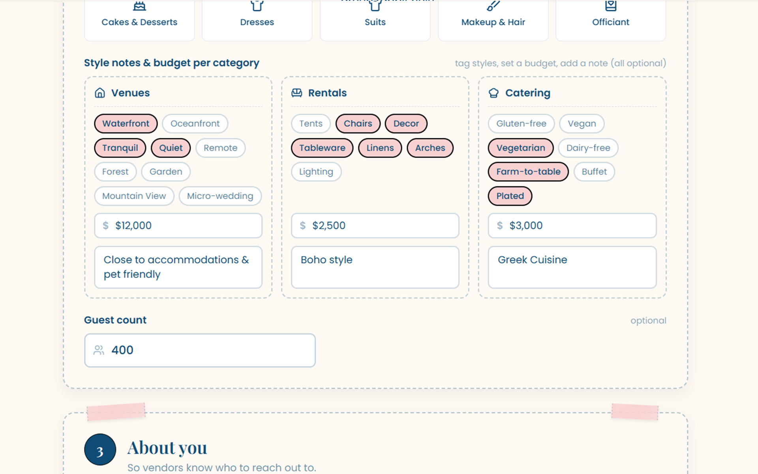Toggle the Remote venue tag

tap(220, 148)
